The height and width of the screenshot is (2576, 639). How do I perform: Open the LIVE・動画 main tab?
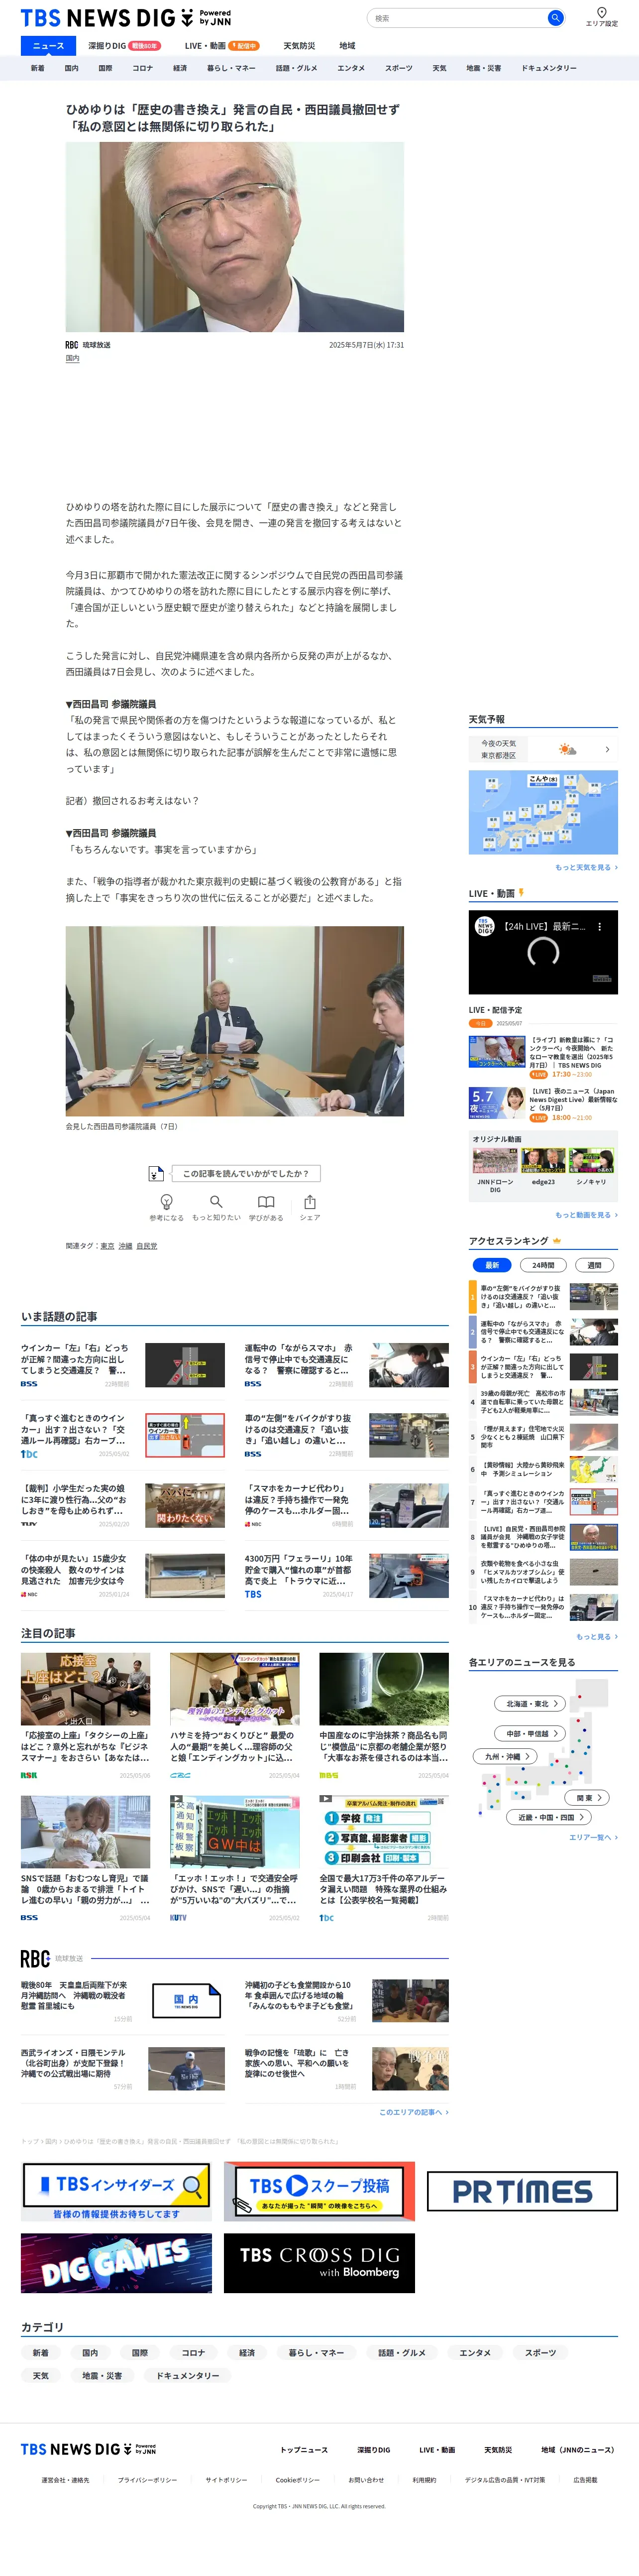coord(221,46)
